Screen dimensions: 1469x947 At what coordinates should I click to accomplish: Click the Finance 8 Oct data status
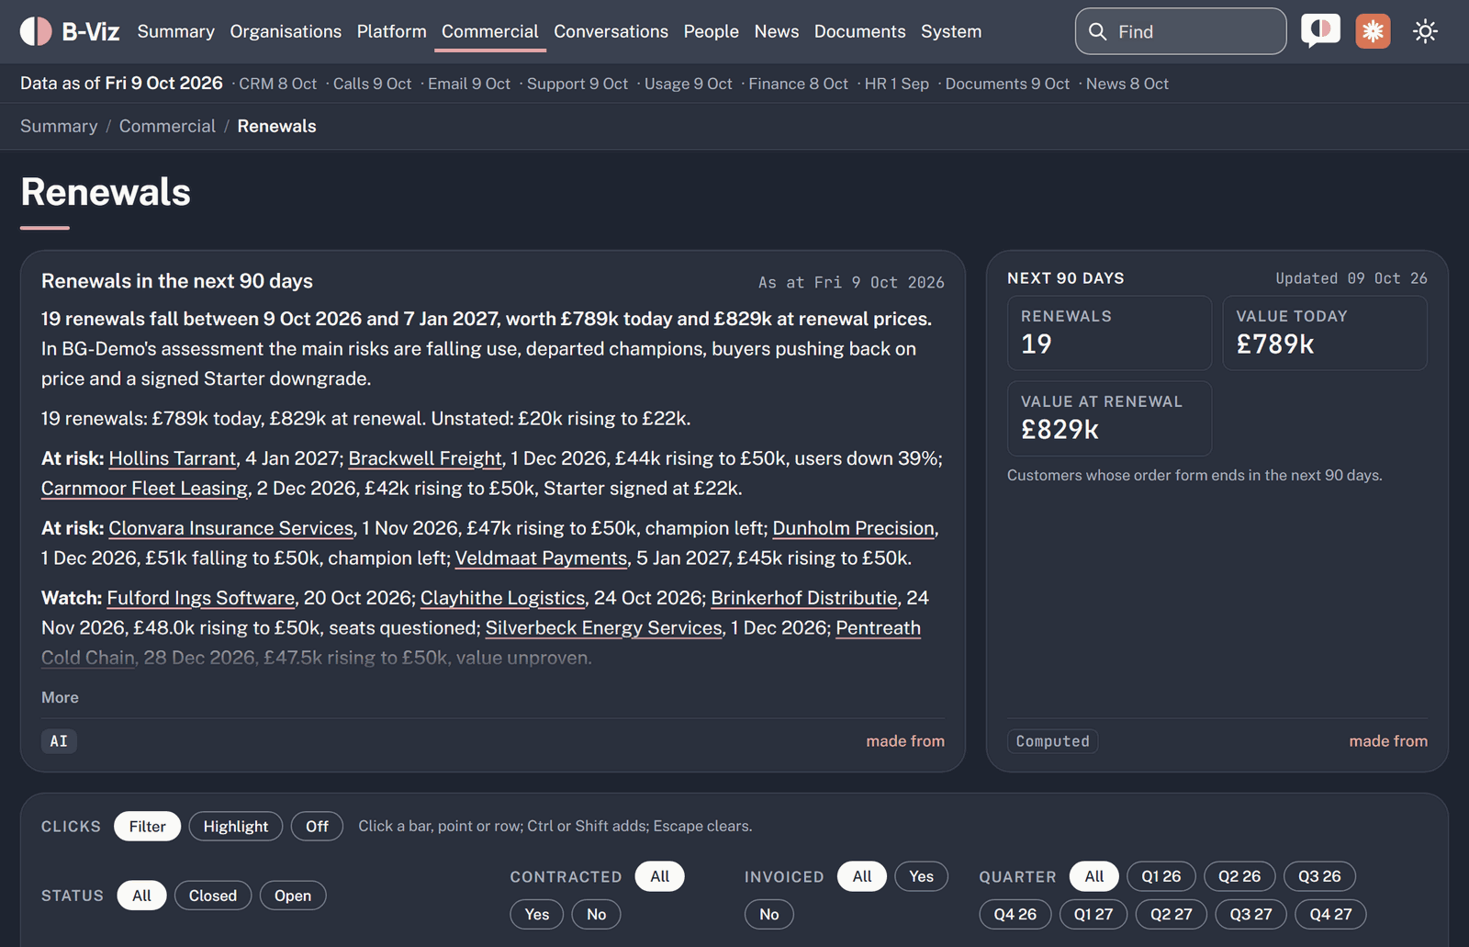pyautogui.click(x=798, y=84)
